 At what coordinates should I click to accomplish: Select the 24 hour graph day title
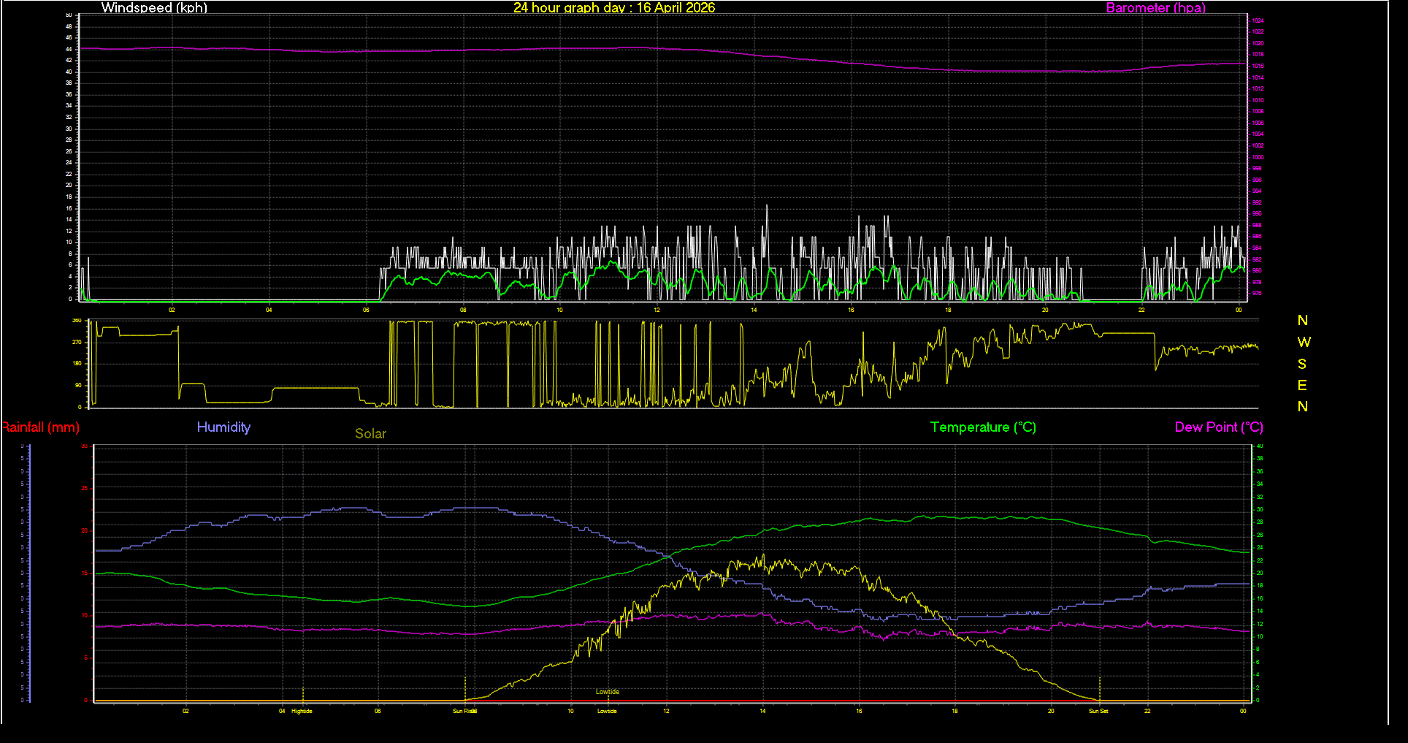[613, 8]
